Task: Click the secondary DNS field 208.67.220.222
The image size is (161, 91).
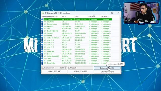Action: [80, 72]
